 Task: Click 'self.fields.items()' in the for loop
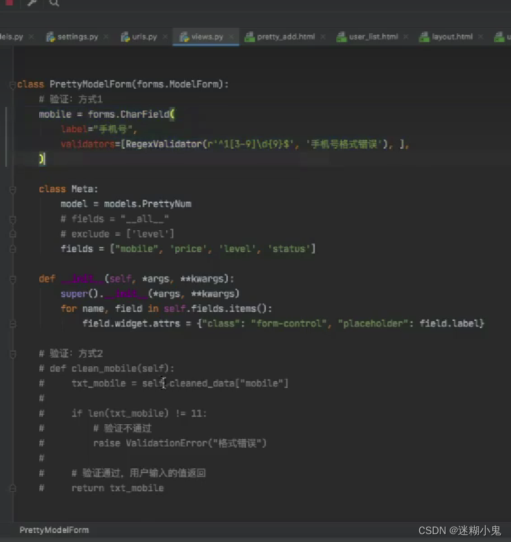(215, 309)
